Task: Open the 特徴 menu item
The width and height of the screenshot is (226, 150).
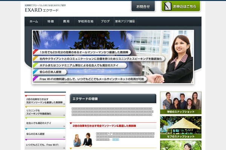Action: 50,21
